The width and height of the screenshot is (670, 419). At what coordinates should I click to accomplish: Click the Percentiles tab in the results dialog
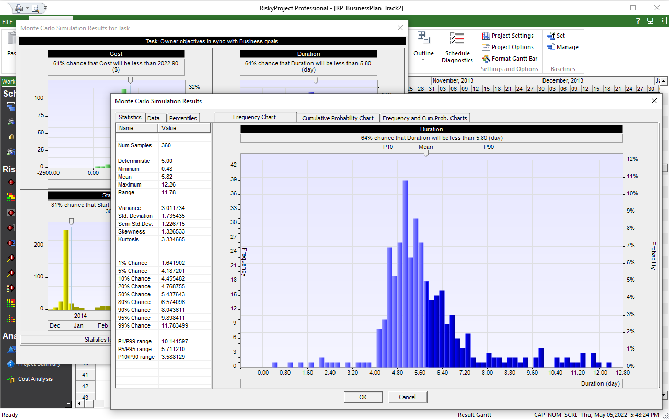[x=183, y=118]
